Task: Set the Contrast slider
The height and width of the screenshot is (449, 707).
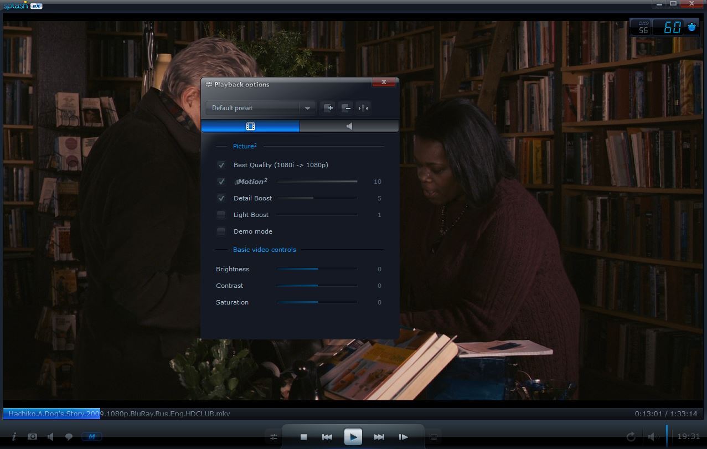Action: [317, 286]
